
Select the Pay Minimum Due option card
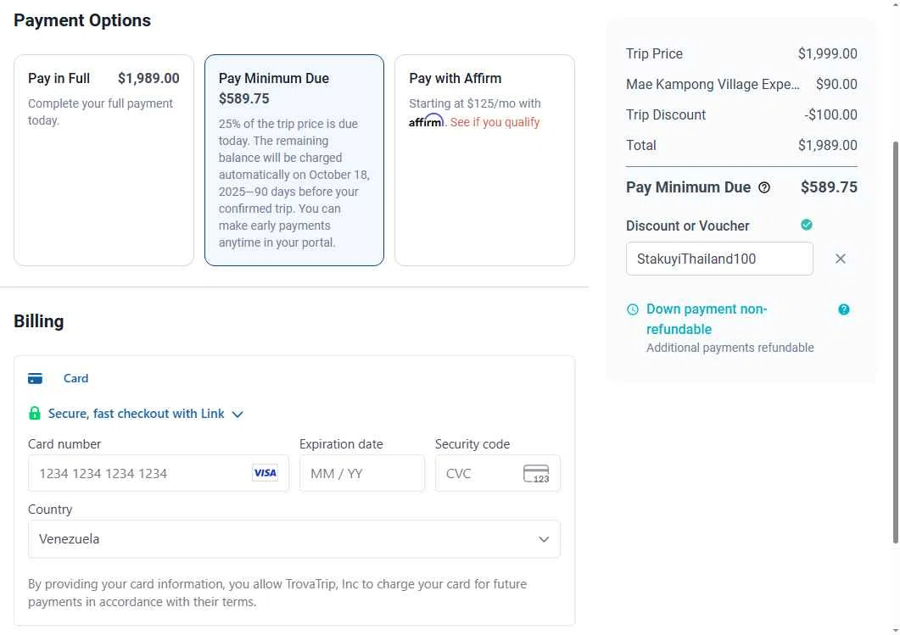293,160
